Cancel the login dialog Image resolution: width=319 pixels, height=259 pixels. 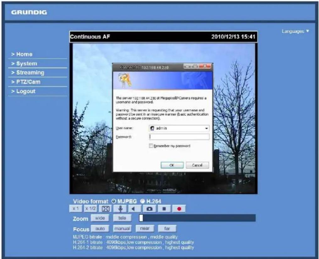coord(197,165)
